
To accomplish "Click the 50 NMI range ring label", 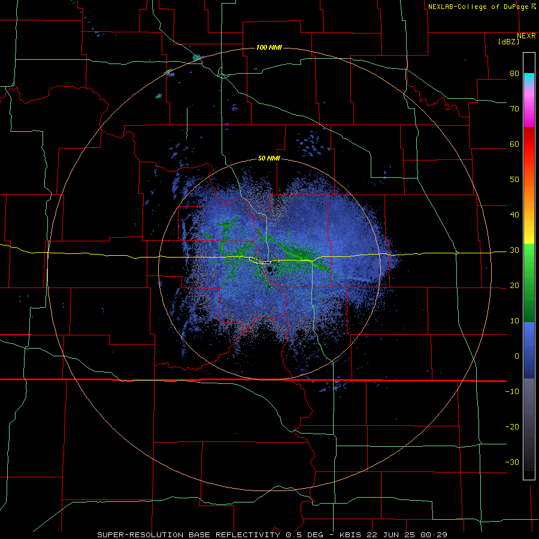I will click(x=269, y=158).
